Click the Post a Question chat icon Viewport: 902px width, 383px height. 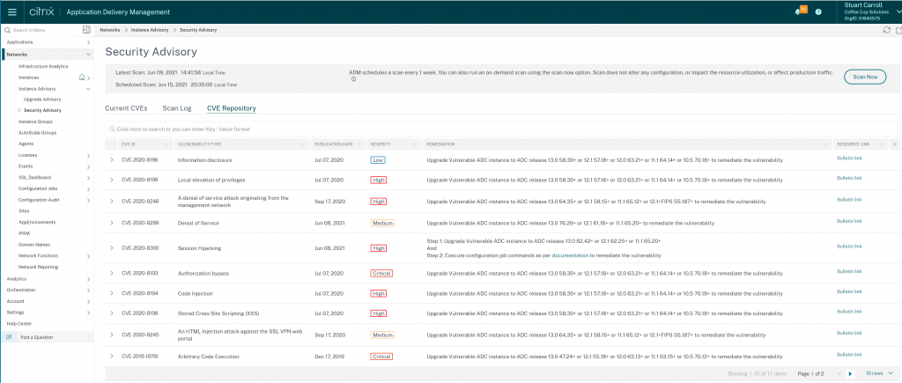pos(9,337)
